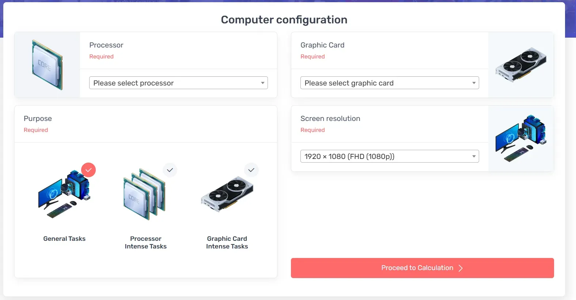The width and height of the screenshot is (576, 300).
Task: Select the stacked processors illustration
Action: (x=144, y=194)
